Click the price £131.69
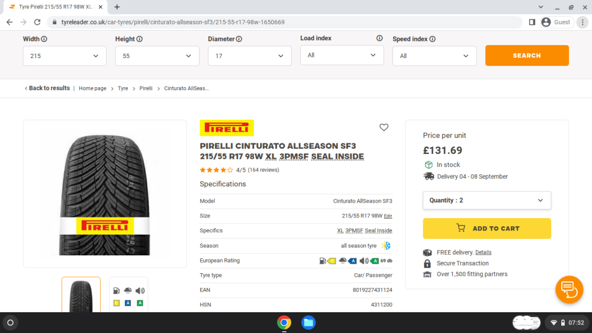592x333 pixels. pos(442,151)
